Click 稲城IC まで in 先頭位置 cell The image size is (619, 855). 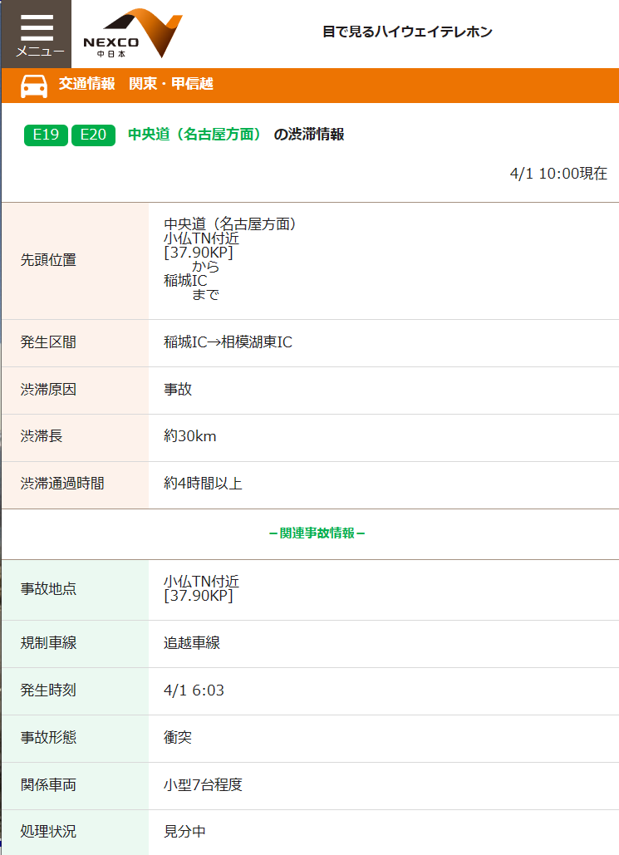191,287
